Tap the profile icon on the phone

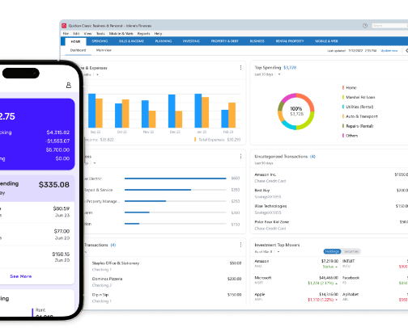[x=69, y=85]
